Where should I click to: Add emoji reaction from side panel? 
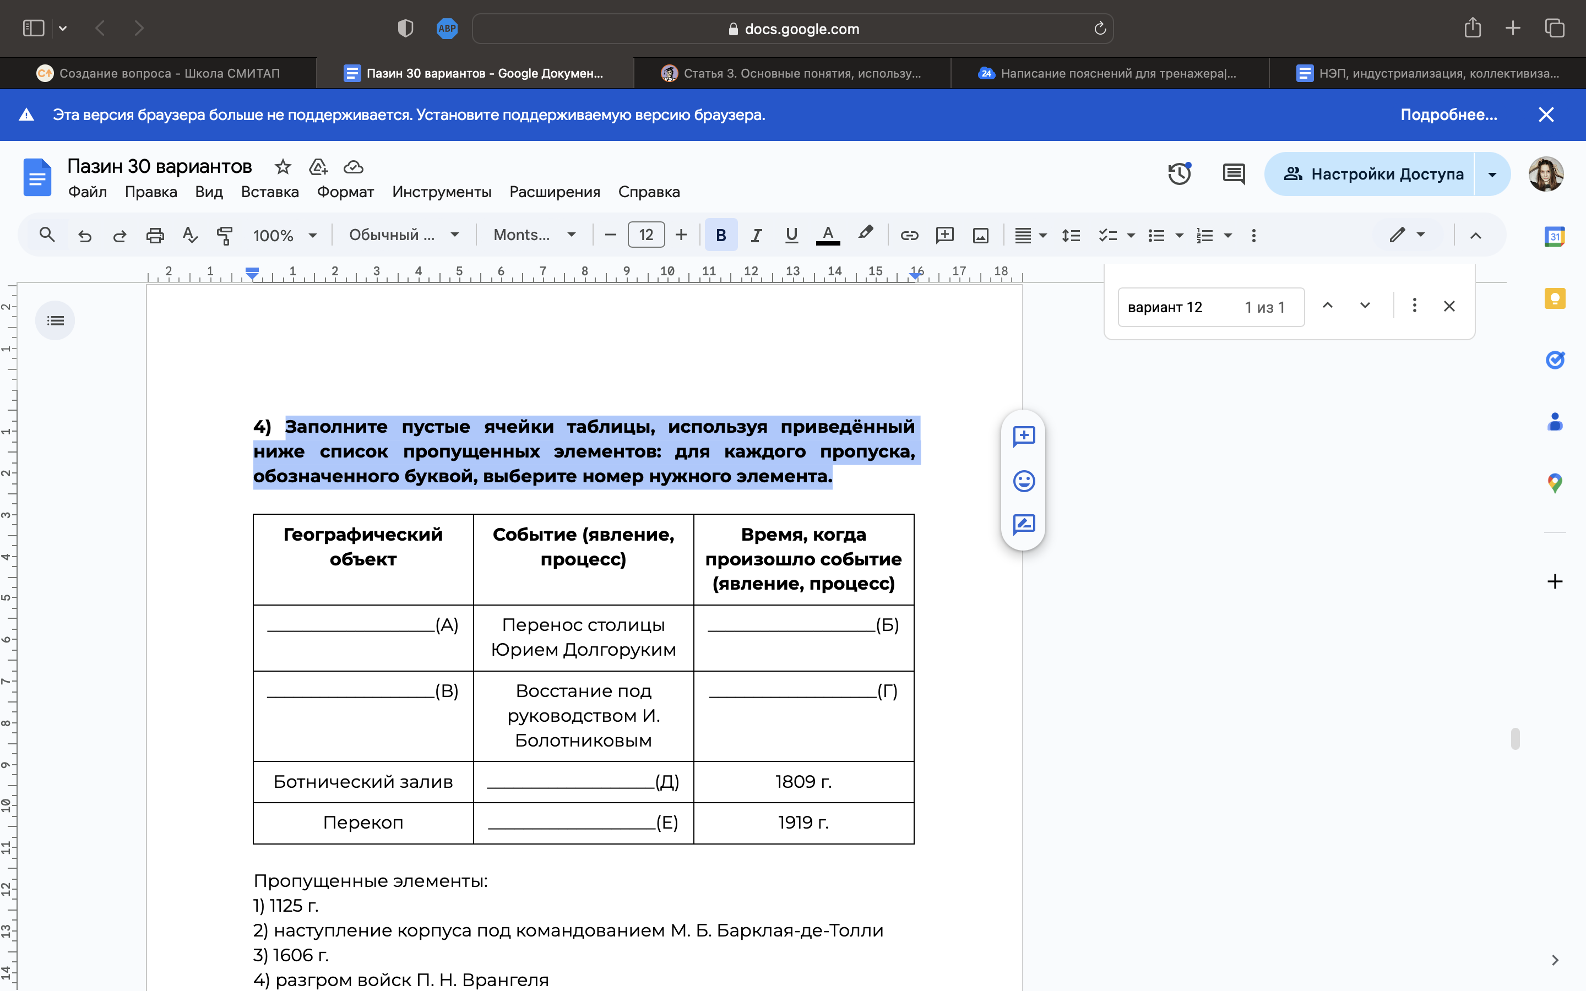[1024, 481]
